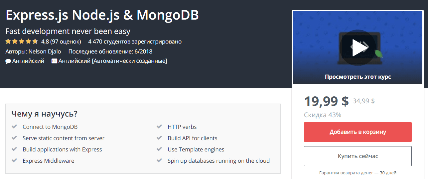This screenshot has width=428, height=179.
Task: Click '4 470 студентов зарегистрировано' text
Action: 135,42
